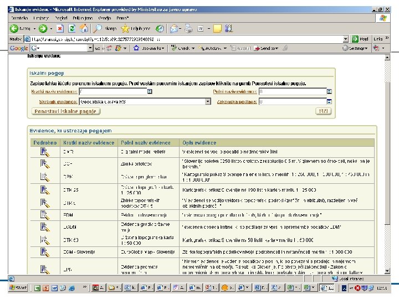The height and width of the screenshot is (299, 399).
Task: Open the Pomoč menu
Action: point(122,18)
